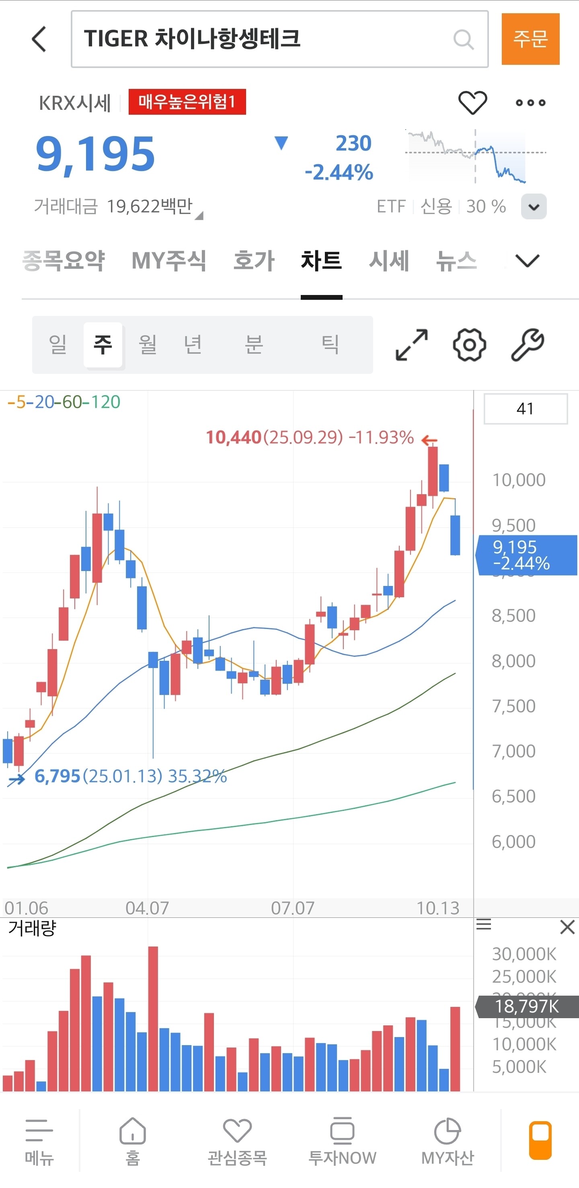579x1188 pixels.
Task: Tap the back arrow icon
Action: tap(40, 39)
